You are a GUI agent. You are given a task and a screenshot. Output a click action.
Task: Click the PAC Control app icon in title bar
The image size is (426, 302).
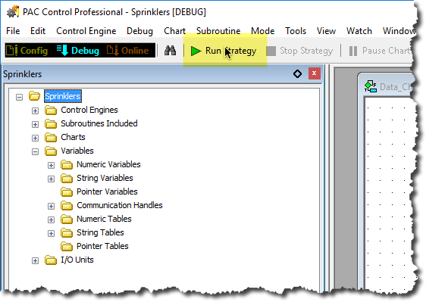coord(13,12)
